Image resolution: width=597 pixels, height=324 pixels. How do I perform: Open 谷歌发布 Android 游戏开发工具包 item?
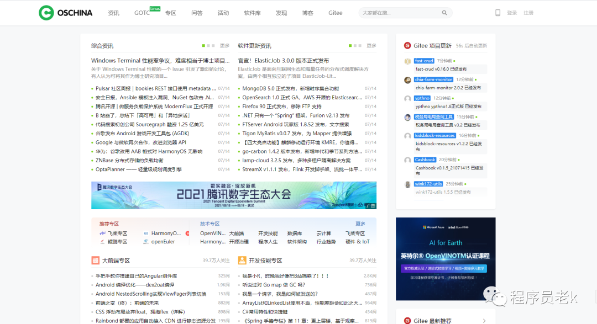click(143, 134)
